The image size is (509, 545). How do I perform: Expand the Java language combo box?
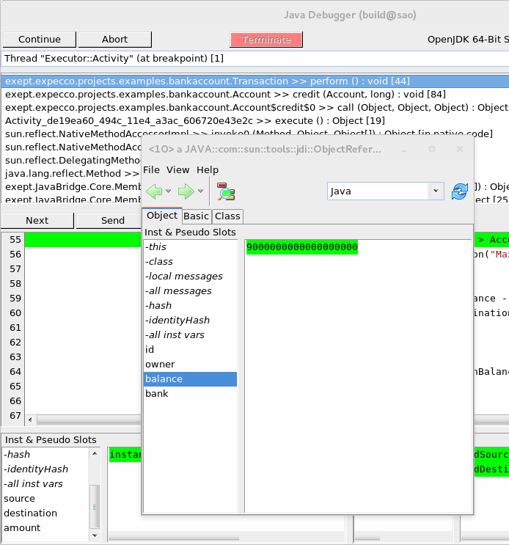click(x=436, y=191)
